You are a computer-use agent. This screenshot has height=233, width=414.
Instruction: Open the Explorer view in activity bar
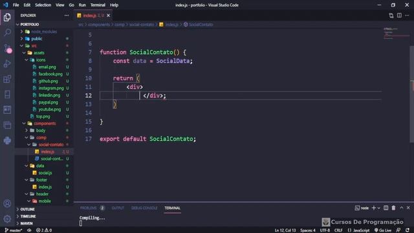click(x=7, y=17)
